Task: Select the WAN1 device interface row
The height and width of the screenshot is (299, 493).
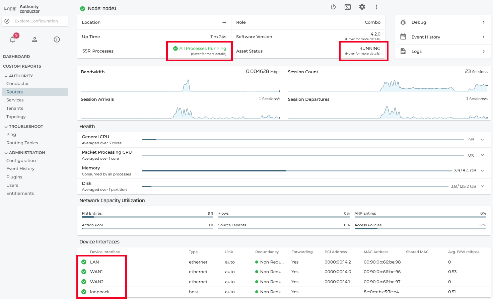Action: point(96,272)
